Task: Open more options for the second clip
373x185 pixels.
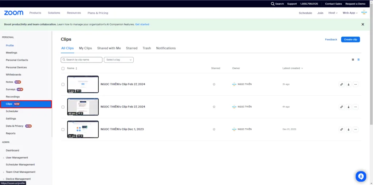Action: [x=356, y=107]
